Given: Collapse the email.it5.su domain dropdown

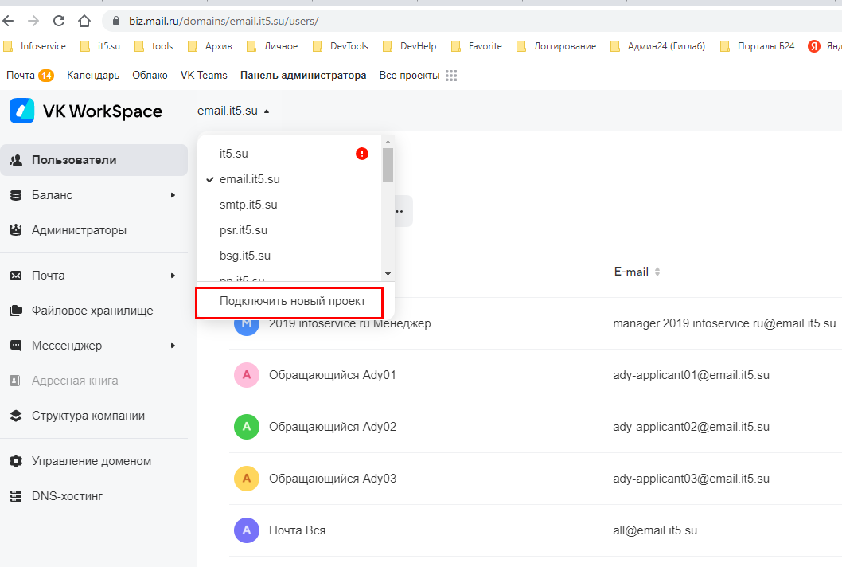Looking at the screenshot, I should (234, 111).
